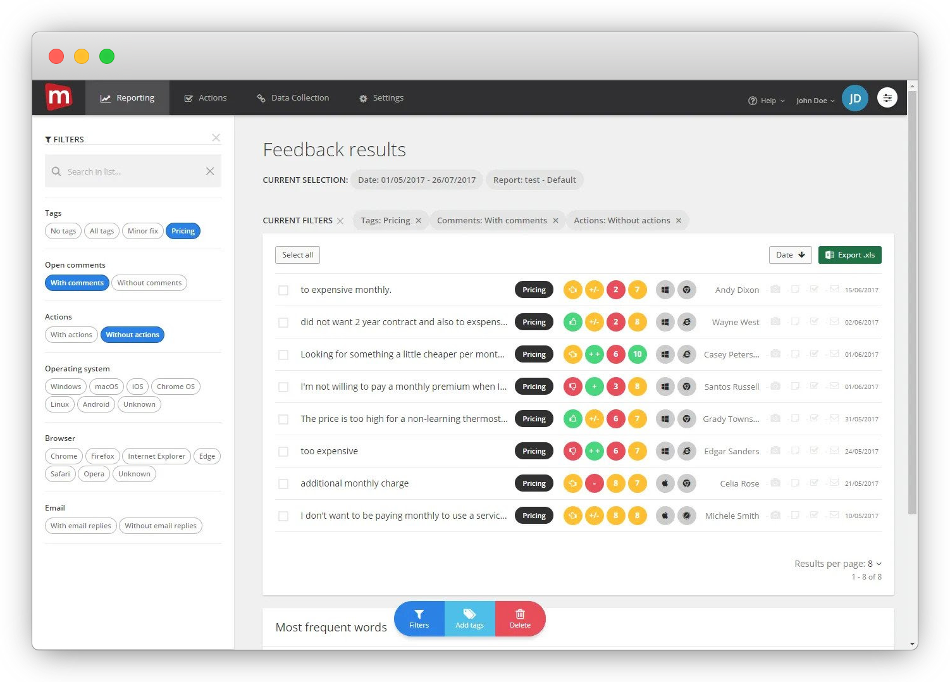Click the Internet Explorer icon on Edgar Sanders' row
Image resolution: width=950 pixels, height=682 pixels.
coord(687,450)
